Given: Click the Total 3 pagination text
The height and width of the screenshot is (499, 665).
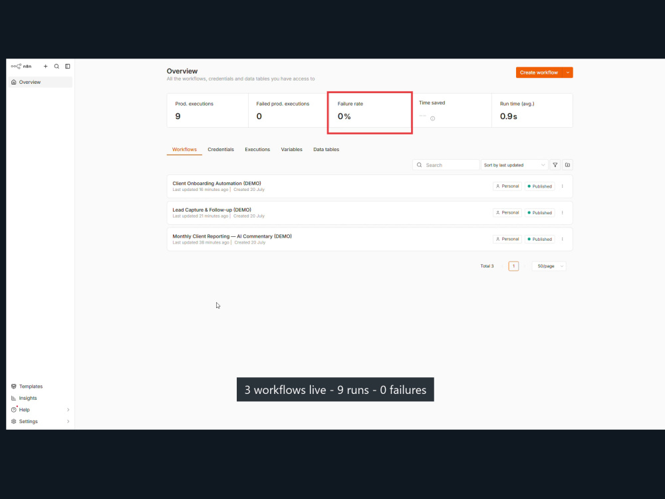Looking at the screenshot, I should coord(487,266).
